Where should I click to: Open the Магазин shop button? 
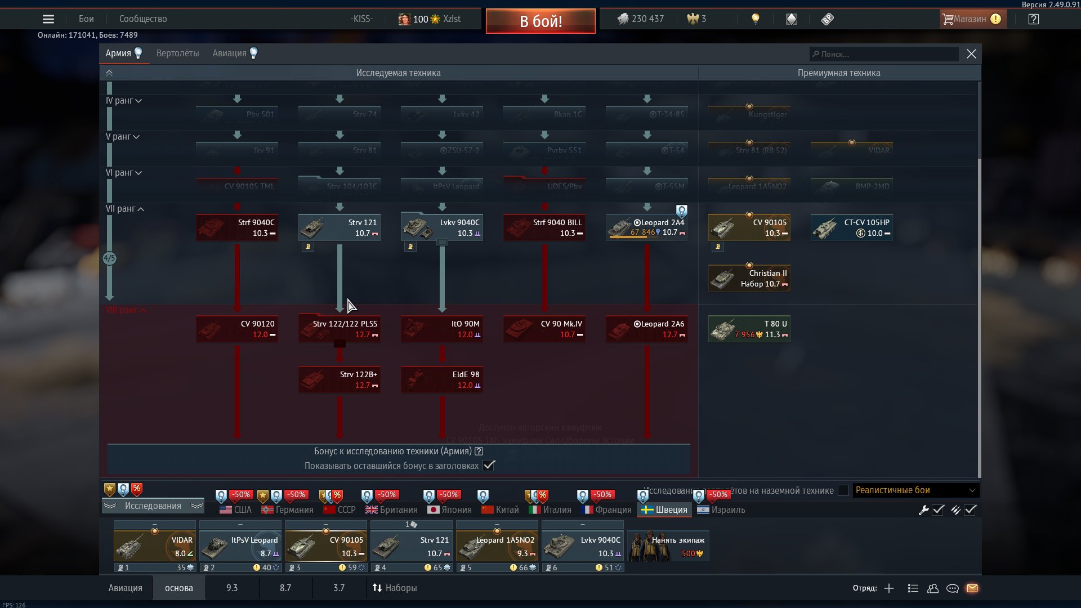point(970,19)
